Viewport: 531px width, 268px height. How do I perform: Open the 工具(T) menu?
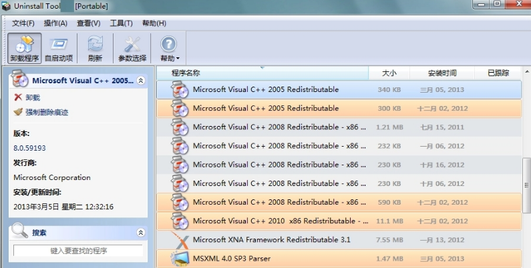(121, 23)
